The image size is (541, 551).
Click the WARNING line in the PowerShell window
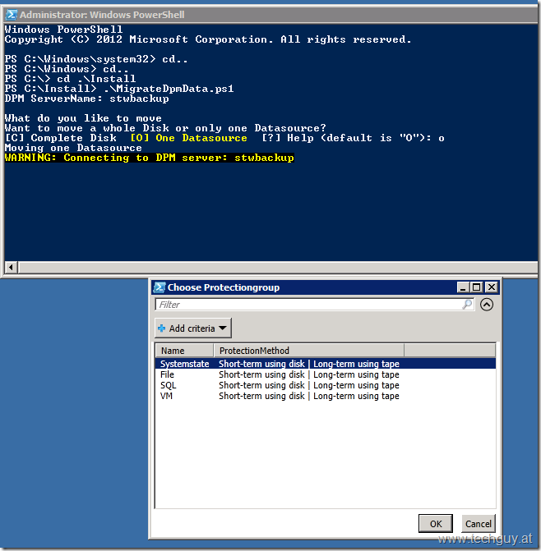[x=149, y=158]
